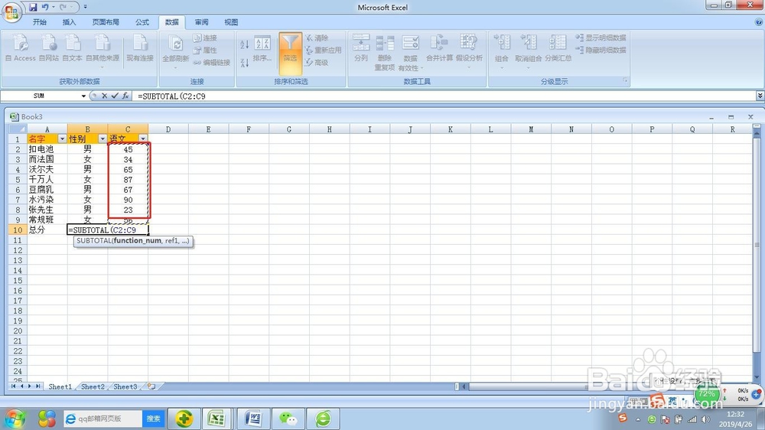Open the Insert Function fx dialog
Viewport: 765px width, 430px height.
(125, 96)
